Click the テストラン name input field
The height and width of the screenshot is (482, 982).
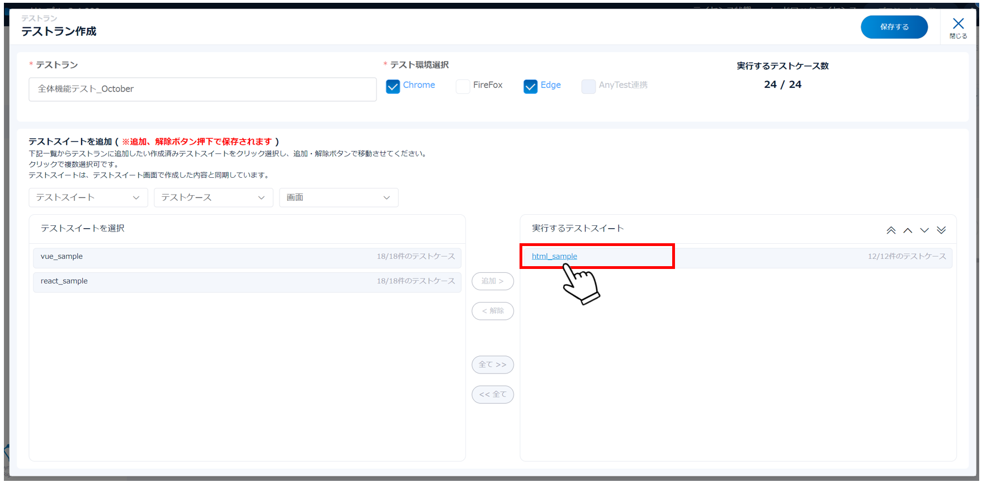(x=202, y=89)
